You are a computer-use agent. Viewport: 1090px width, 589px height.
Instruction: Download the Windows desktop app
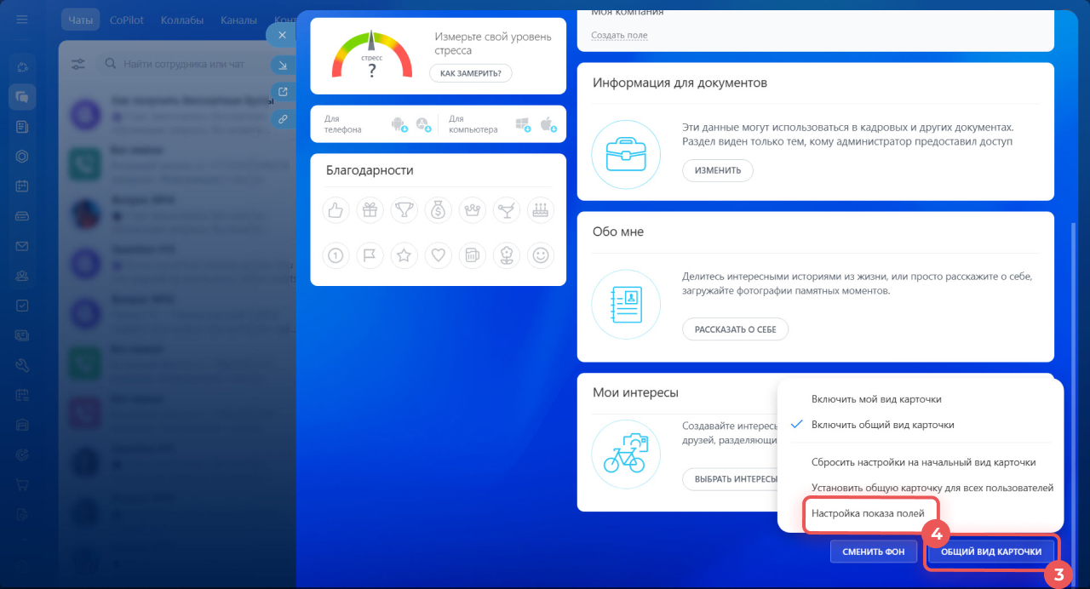coord(523,124)
